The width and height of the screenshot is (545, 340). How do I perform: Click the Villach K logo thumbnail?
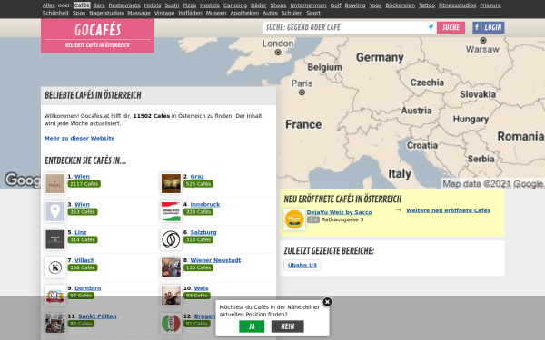click(54, 267)
